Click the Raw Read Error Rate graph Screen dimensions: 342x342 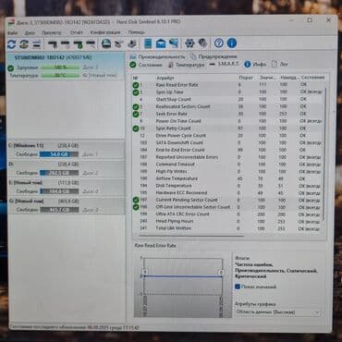(183, 284)
